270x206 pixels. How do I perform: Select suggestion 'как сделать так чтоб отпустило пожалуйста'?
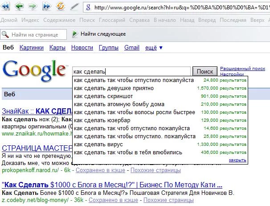[160, 128]
